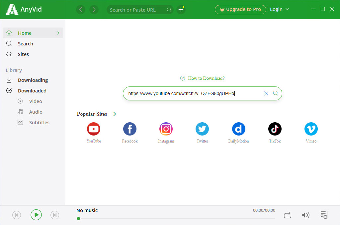The height and width of the screenshot is (225, 340).
Task: Open YouTube from Popular Sites
Action: (94, 129)
